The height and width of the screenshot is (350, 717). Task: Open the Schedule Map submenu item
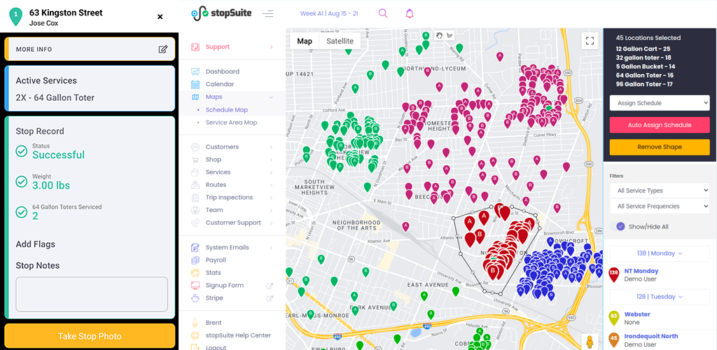click(x=227, y=110)
